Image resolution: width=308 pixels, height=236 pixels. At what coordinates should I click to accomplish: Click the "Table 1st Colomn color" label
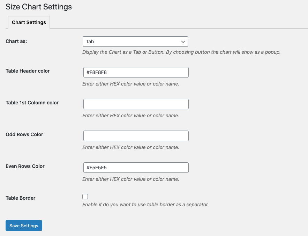pyautogui.click(x=32, y=103)
